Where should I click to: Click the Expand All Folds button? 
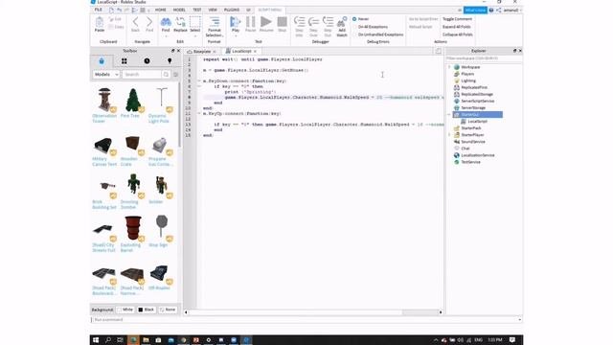coord(456,27)
